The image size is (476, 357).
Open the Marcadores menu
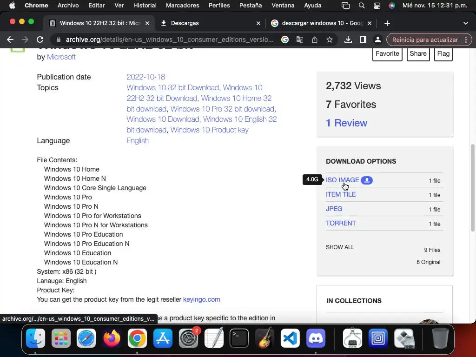[182, 5]
